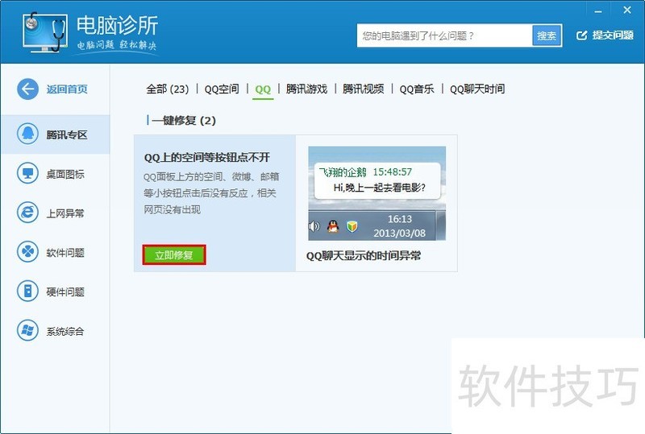This screenshot has height=434, width=645.
Task: Click the 硬件问题 computer case icon
Action: [27, 291]
